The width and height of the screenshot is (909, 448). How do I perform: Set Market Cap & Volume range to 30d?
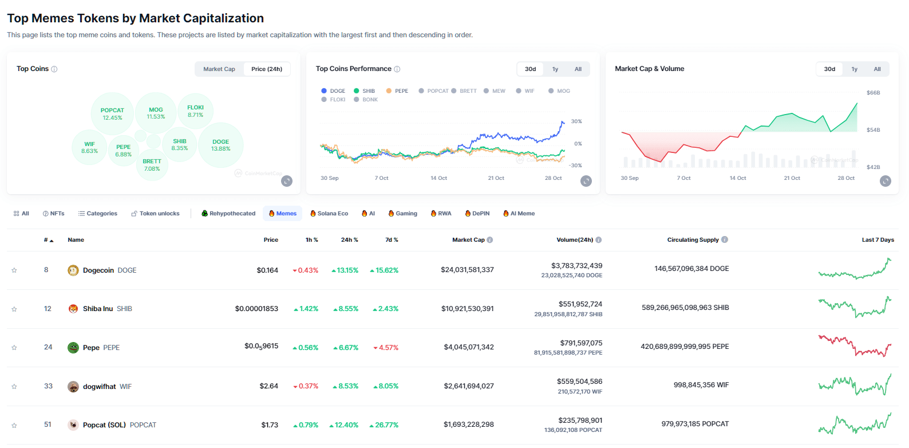coord(830,69)
